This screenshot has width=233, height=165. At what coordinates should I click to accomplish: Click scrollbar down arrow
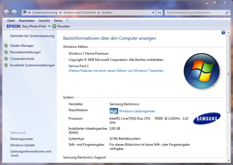click(x=228, y=161)
